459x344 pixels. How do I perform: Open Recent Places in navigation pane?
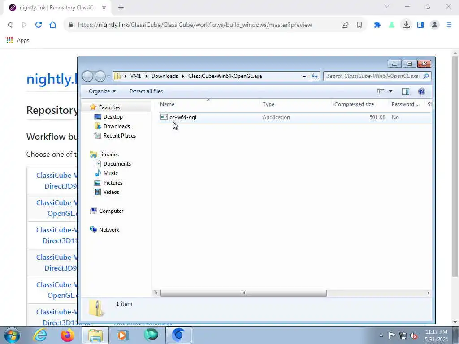pyautogui.click(x=119, y=135)
